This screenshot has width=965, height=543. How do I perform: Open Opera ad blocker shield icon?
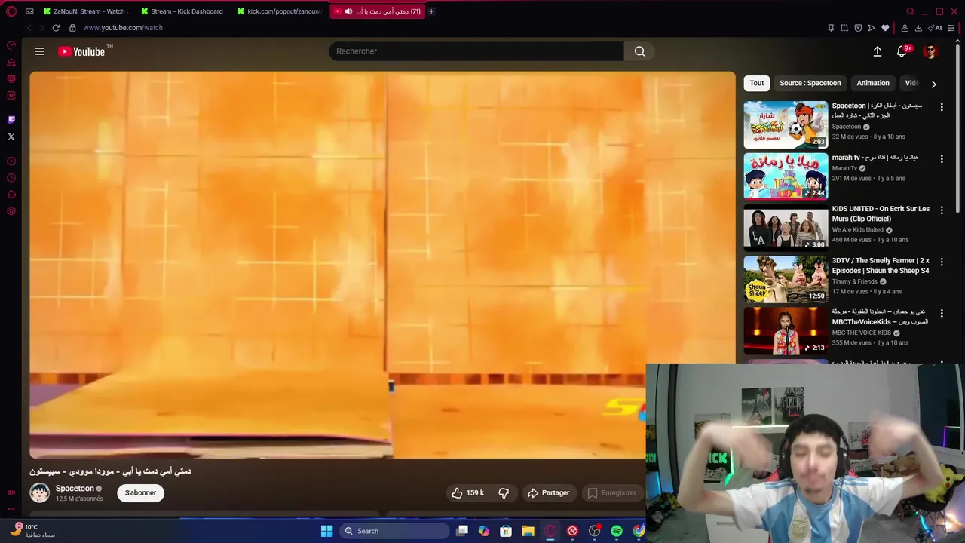pos(858,28)
